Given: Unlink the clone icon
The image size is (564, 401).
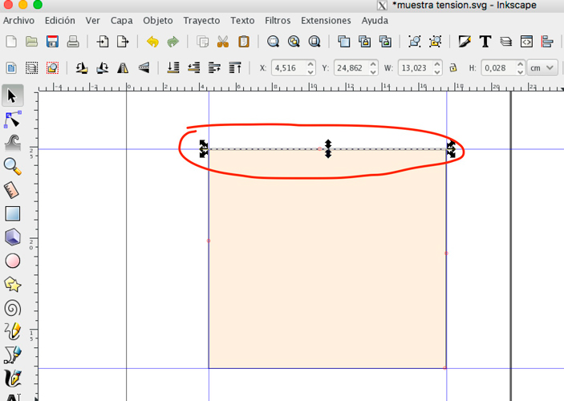Looking at the screenshot, I should [385, 42].
